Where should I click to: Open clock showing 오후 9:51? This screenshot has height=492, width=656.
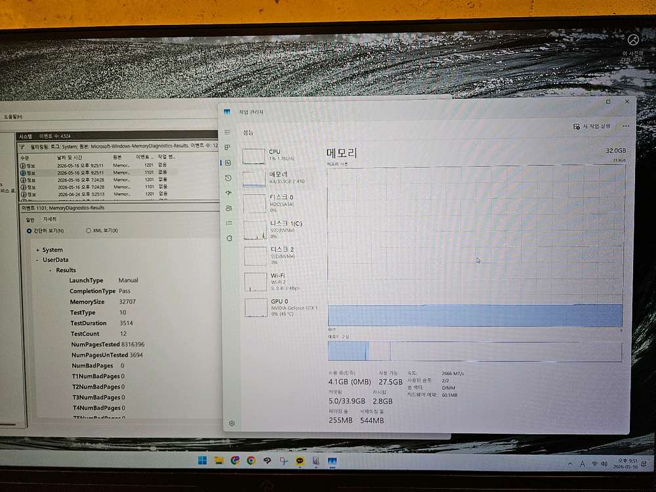click(626, 464)
